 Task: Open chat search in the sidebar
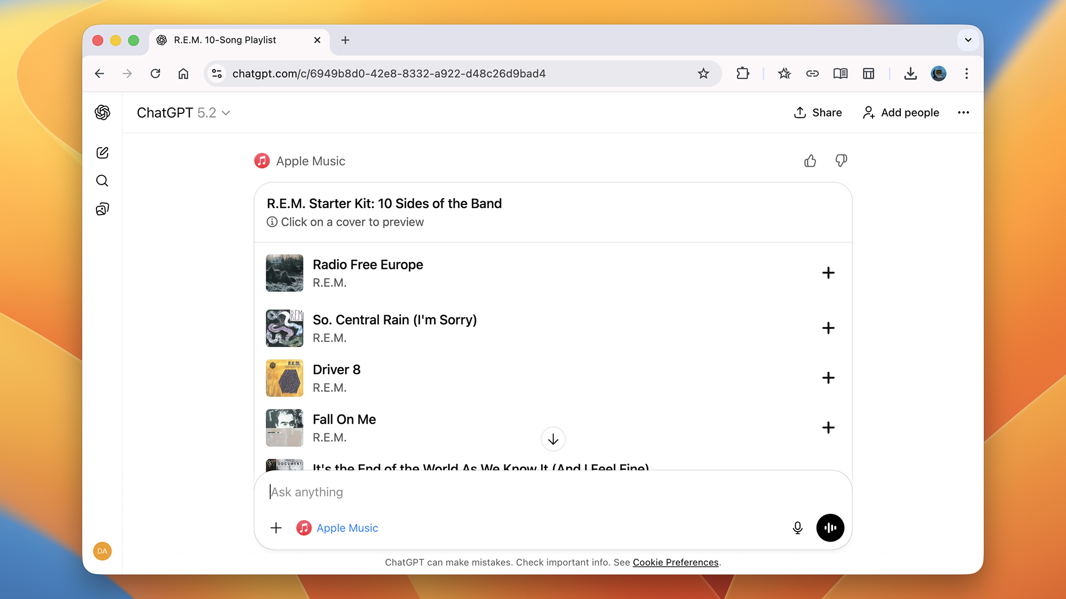pos(102,180)
